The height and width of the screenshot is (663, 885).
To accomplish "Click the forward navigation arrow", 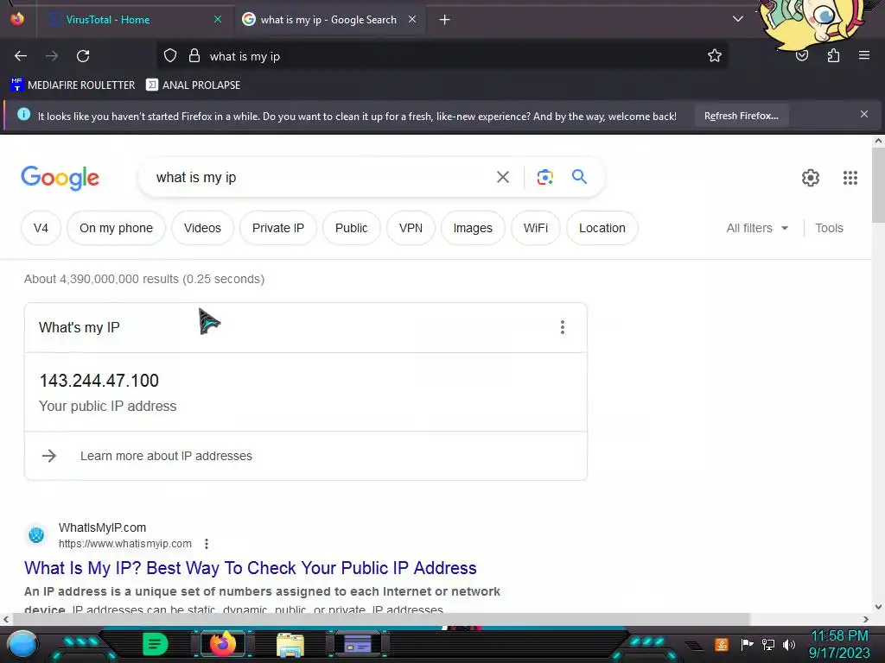I will tap(52, 56).
